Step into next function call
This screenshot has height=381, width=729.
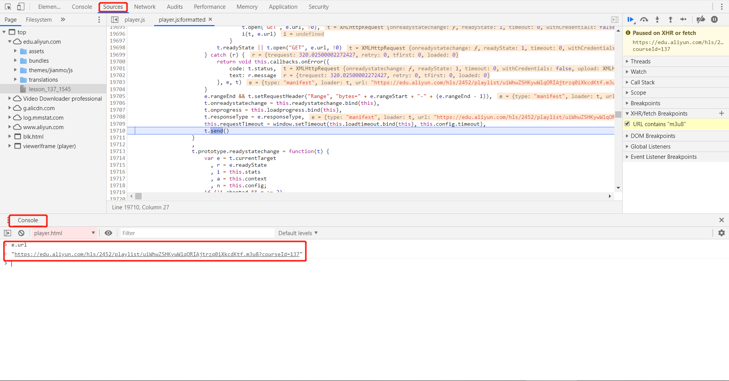coord(657,19)
